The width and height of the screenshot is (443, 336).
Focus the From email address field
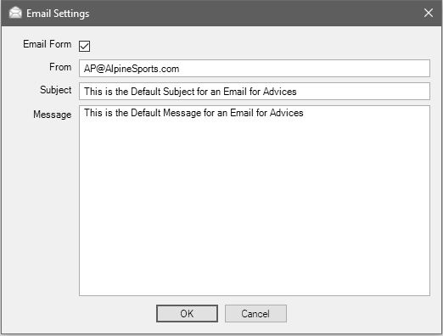(x=255, y=68)
